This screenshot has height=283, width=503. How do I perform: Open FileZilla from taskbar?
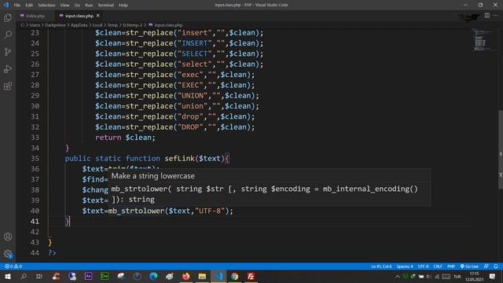[x=251, y=276]
